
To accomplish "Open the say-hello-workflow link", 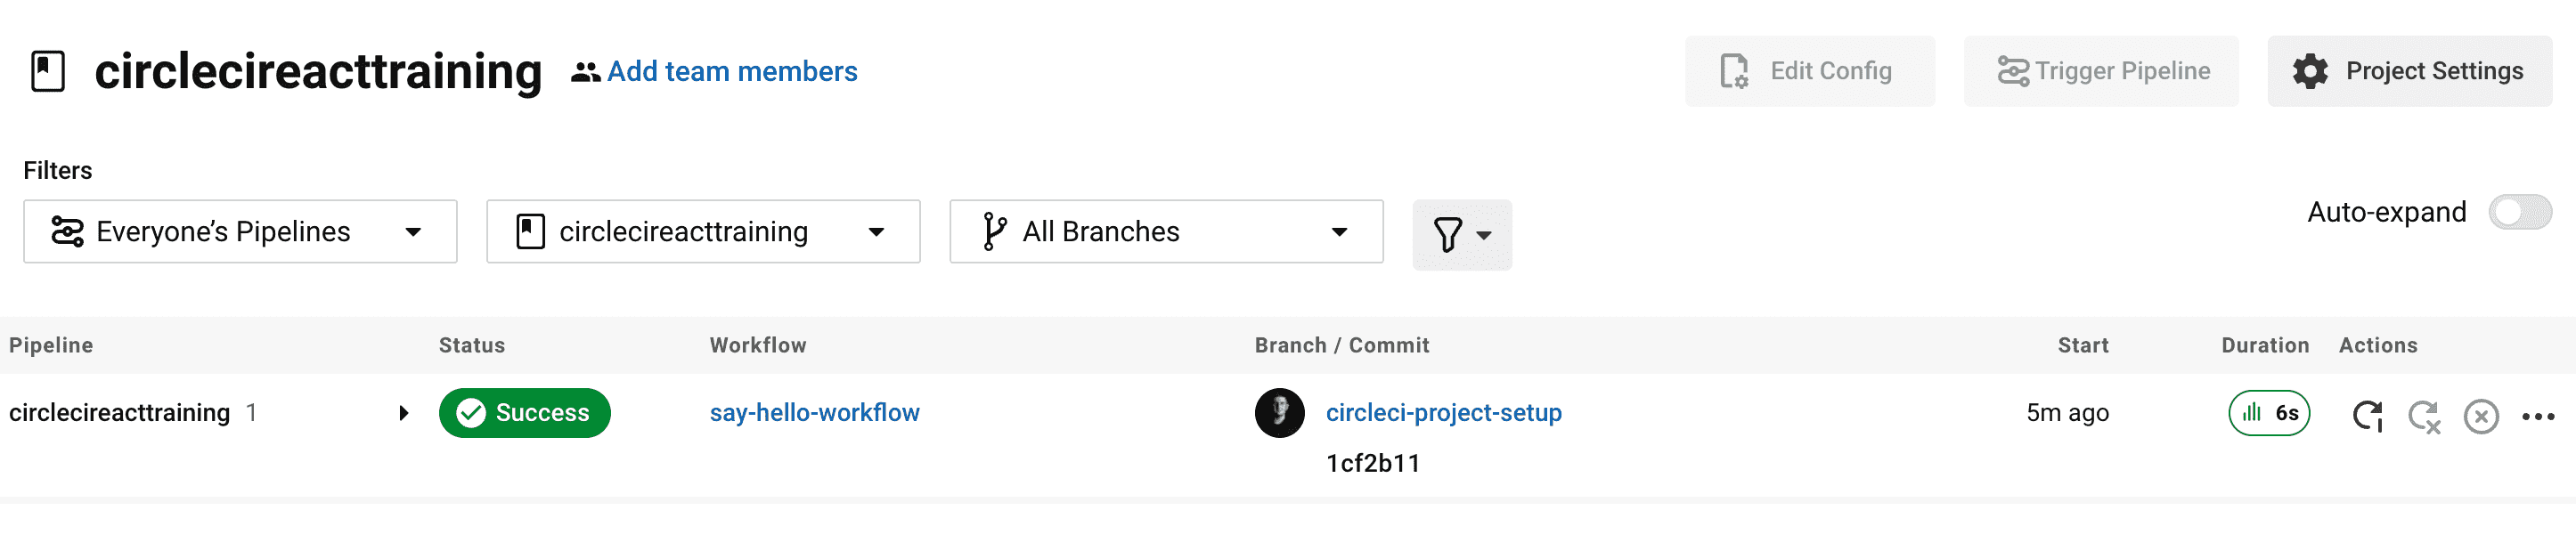I will [x=814, y=413].
